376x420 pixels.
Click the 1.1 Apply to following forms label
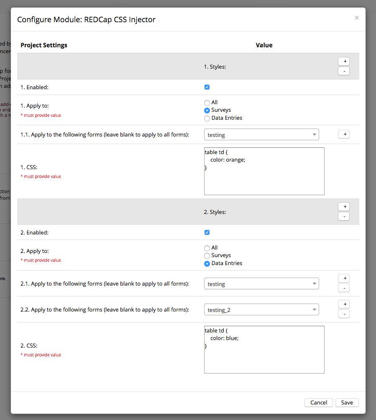click(105, 134)
